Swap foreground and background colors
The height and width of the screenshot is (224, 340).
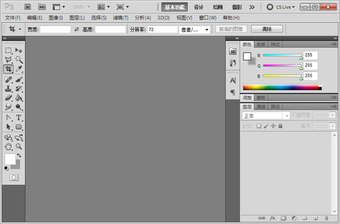(19, 155)
